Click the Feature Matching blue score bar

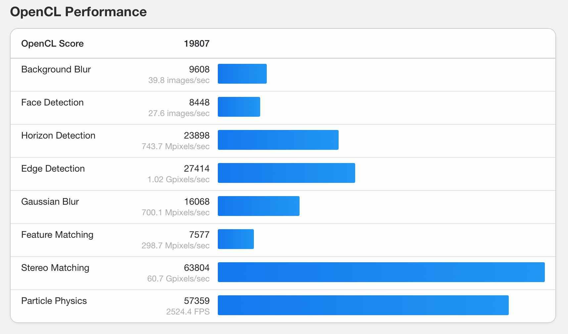point(236,239)
